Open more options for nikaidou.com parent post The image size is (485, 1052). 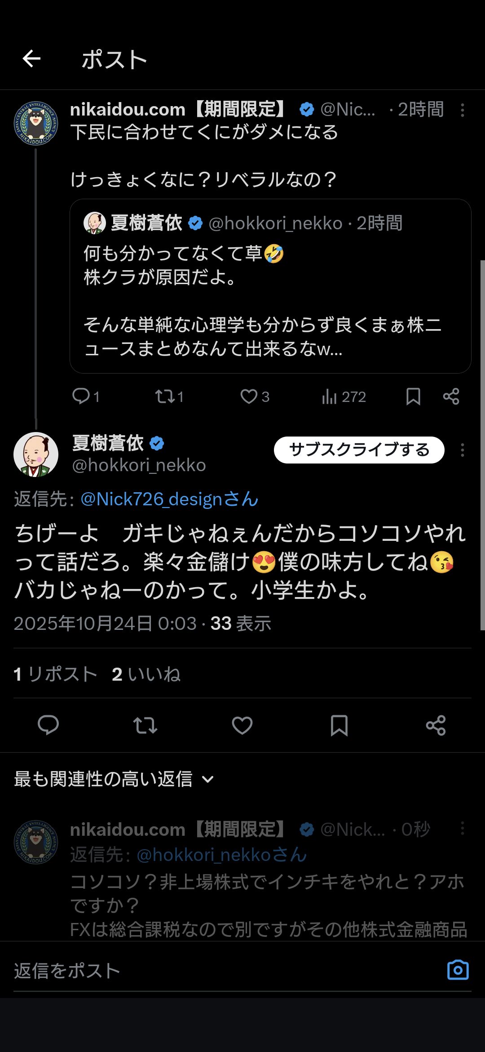pyautogui.click(x=462, y=110)
